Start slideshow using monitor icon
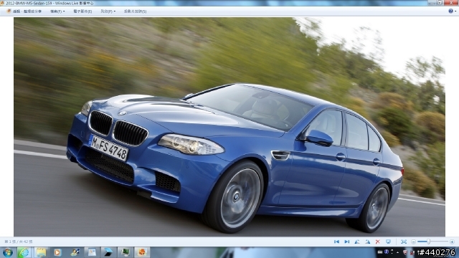The height and width of the screenshot is (258, 459). pyautogui.click(x=388, y=242)
